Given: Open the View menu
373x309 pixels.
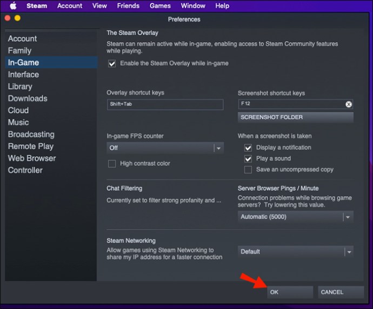Looking at the screenshot, I should (99, 5).
